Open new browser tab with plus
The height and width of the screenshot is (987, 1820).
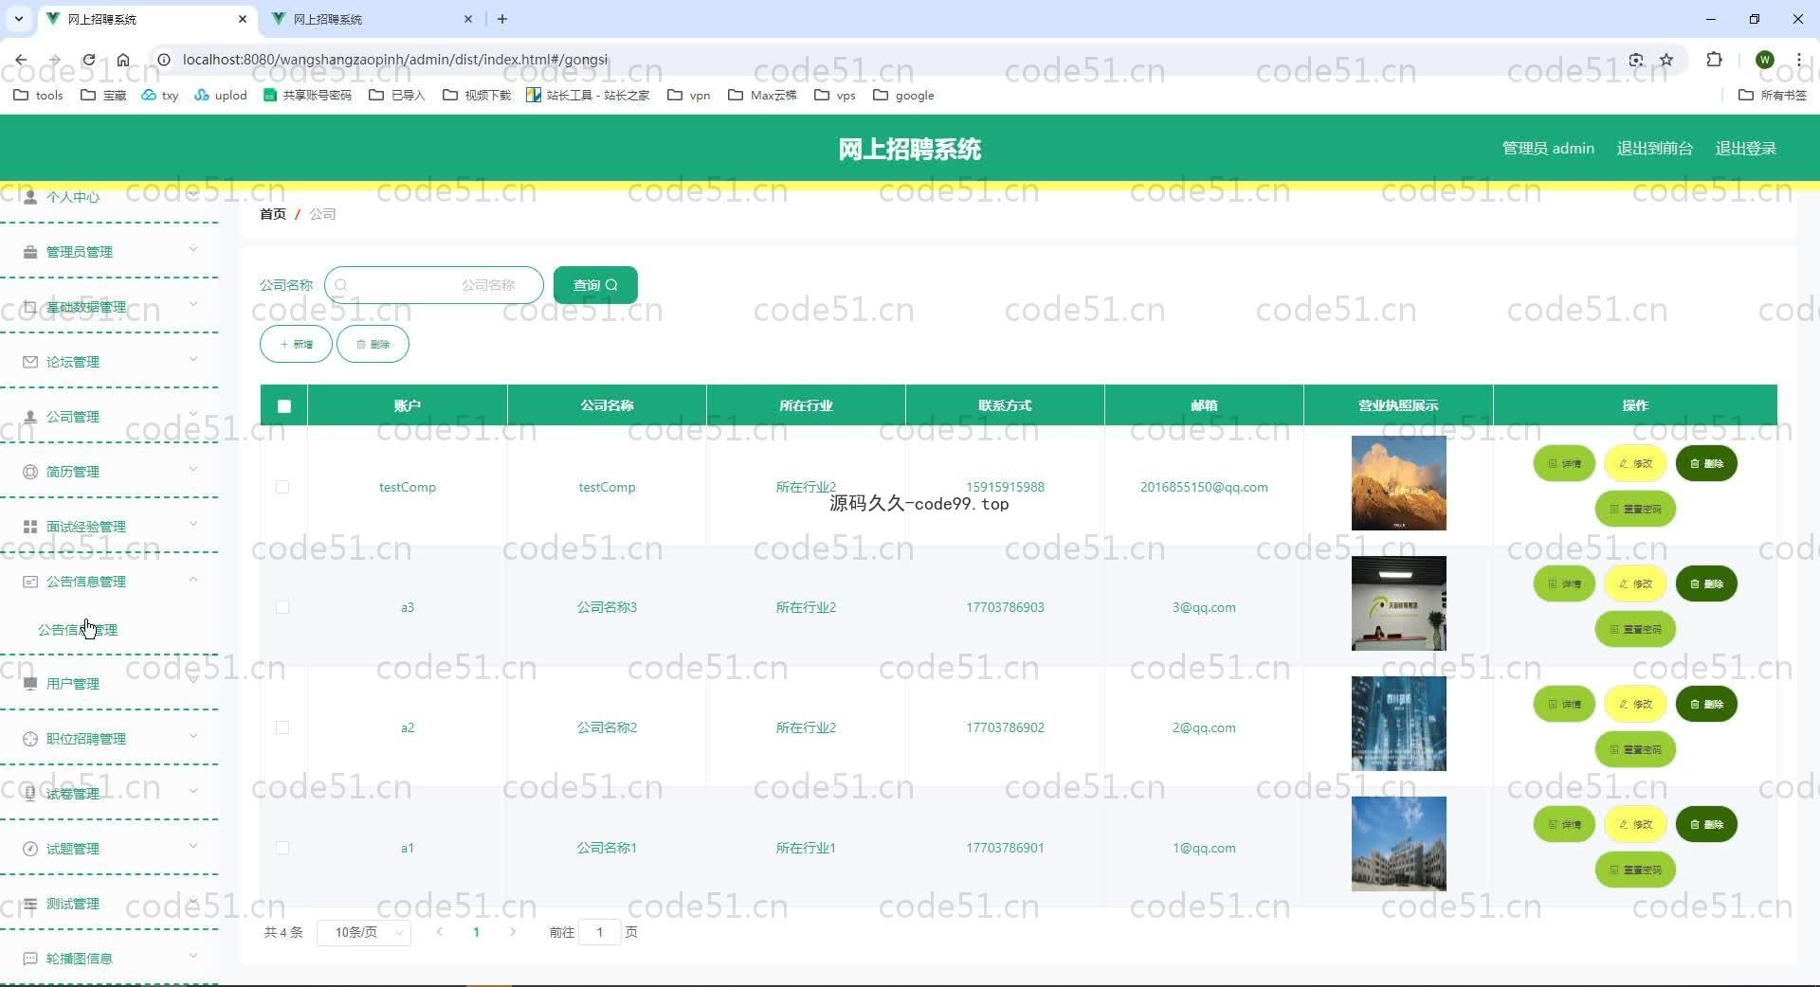pos(502,19)
